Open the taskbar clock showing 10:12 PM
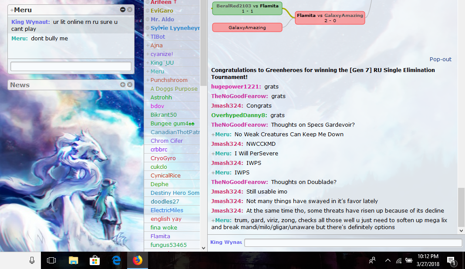 click(428, 260)
